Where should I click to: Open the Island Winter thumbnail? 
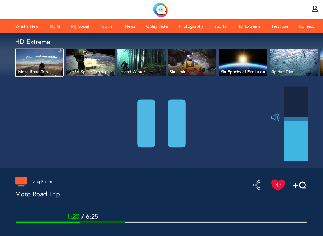(141, 62)
